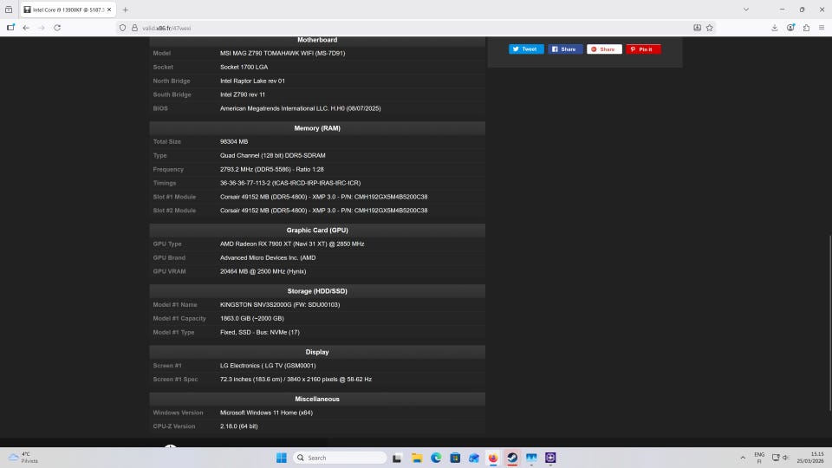Screen dimensions: 832x468
Task: Switch to Firefox on taskbar
Action: pyautogui.click(x=493, y=458)
